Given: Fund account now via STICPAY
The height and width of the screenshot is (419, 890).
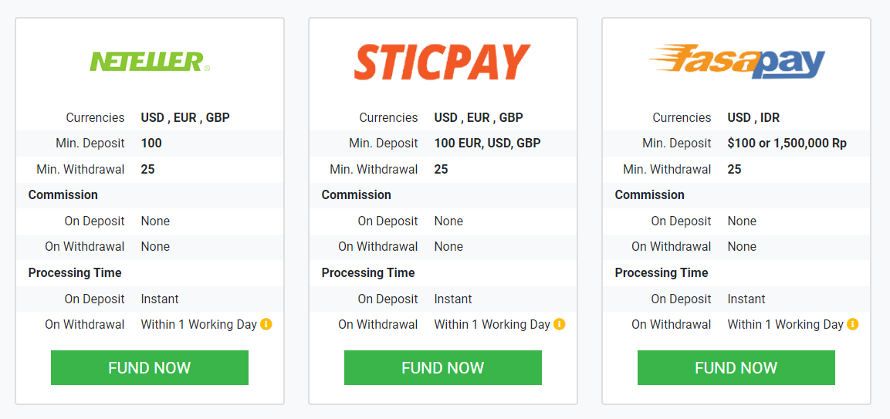Looking at the screenshot, I should click(443, 368).
